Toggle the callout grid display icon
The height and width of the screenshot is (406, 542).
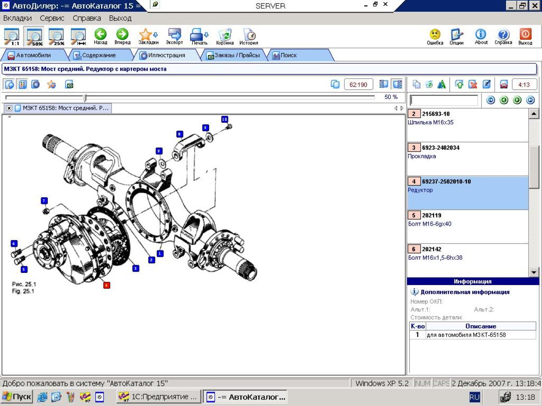click(23, 84)
